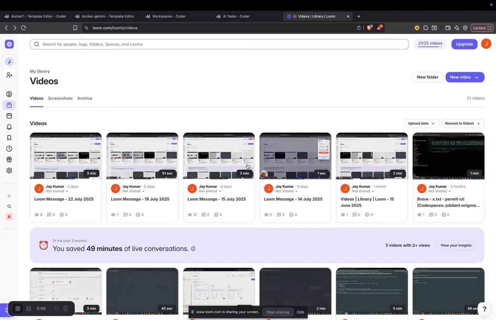This screenshot has width=496, height=320.
Task: Open the title Loom Message - 19 July 2025
Action: click(140, 199)
